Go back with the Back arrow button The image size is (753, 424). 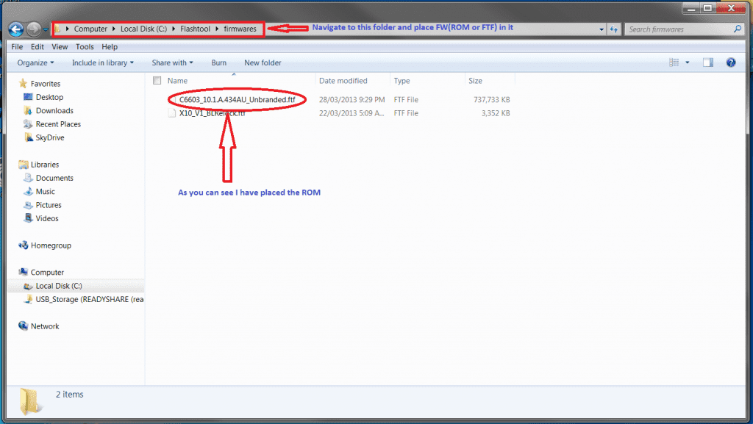16,29
